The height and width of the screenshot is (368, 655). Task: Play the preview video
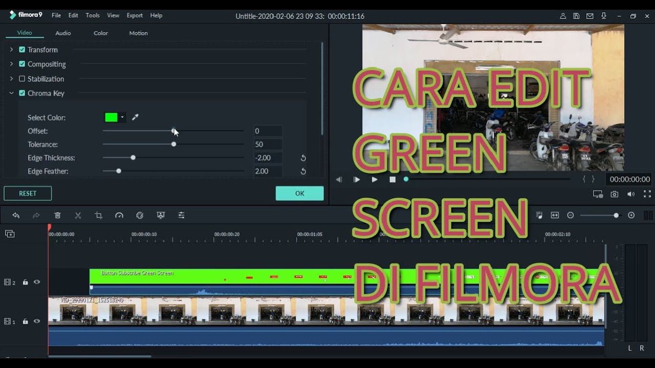click(375, 179)
